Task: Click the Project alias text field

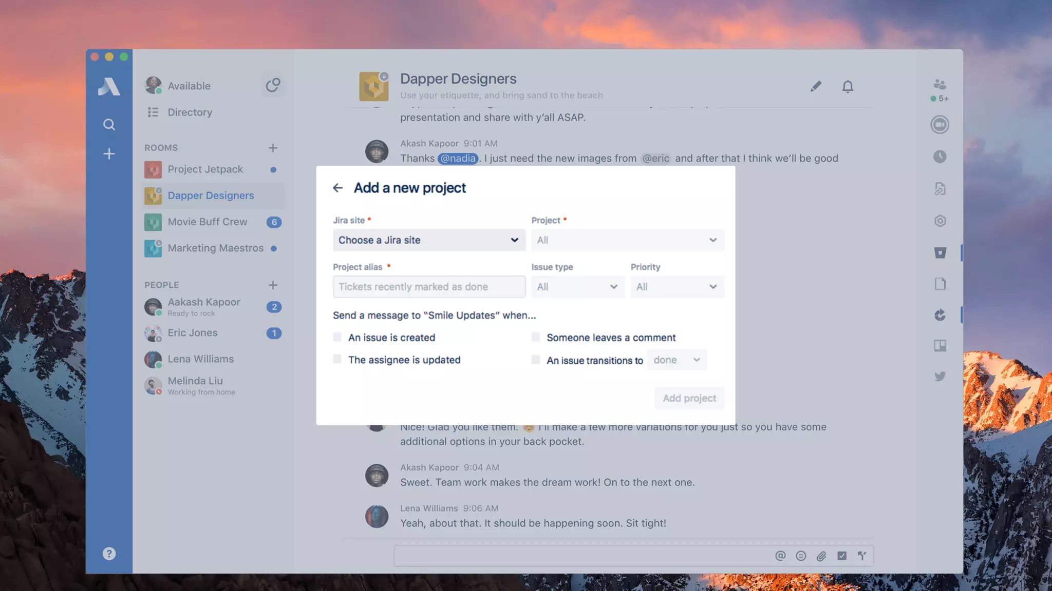Action: pos(429,287)
